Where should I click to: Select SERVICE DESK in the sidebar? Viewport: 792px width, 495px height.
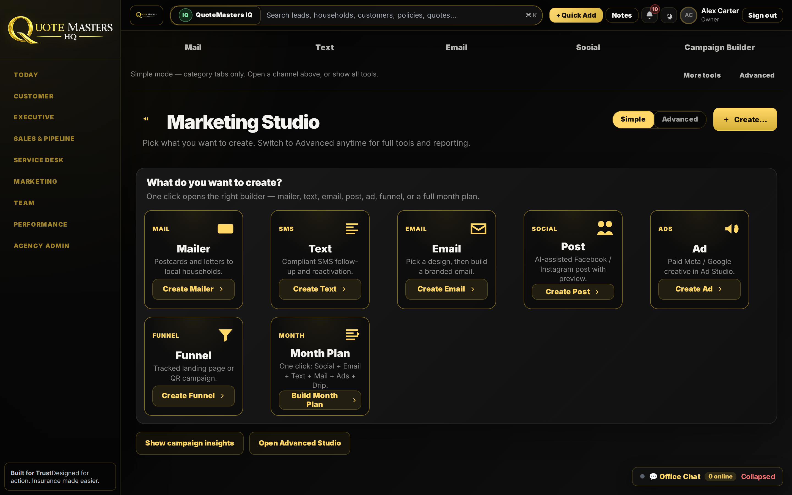(x=38, y=160)
